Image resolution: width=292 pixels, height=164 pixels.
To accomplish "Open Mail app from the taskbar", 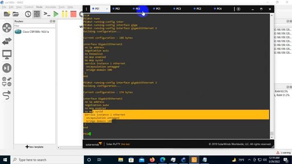I will 141,160.
